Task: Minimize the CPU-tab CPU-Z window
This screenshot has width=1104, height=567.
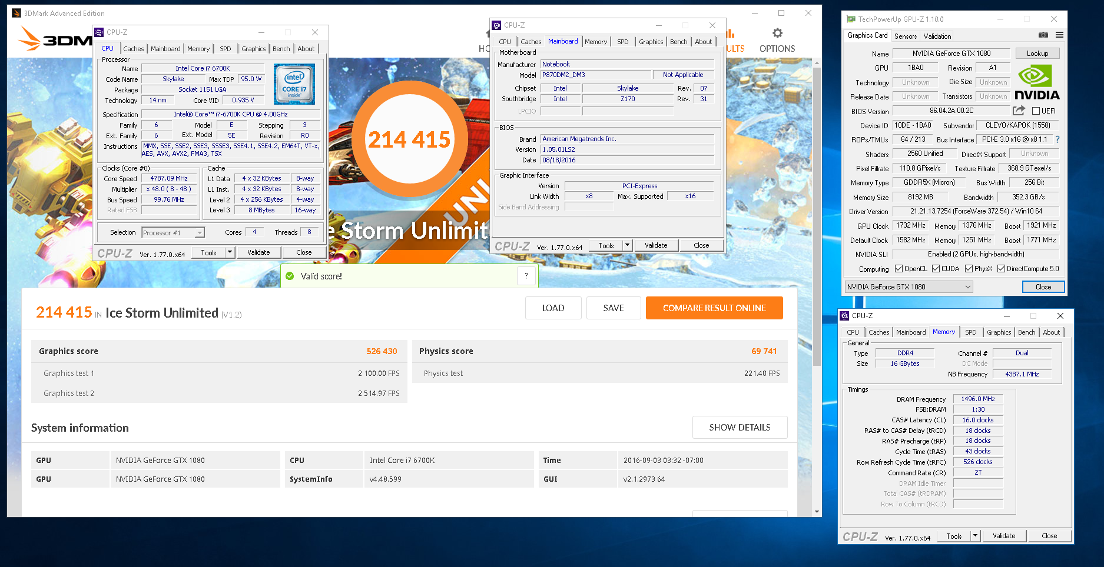Action: click(261, 32)
